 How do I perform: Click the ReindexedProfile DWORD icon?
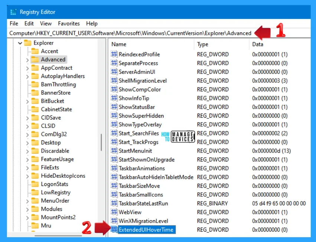coord(114,54)
